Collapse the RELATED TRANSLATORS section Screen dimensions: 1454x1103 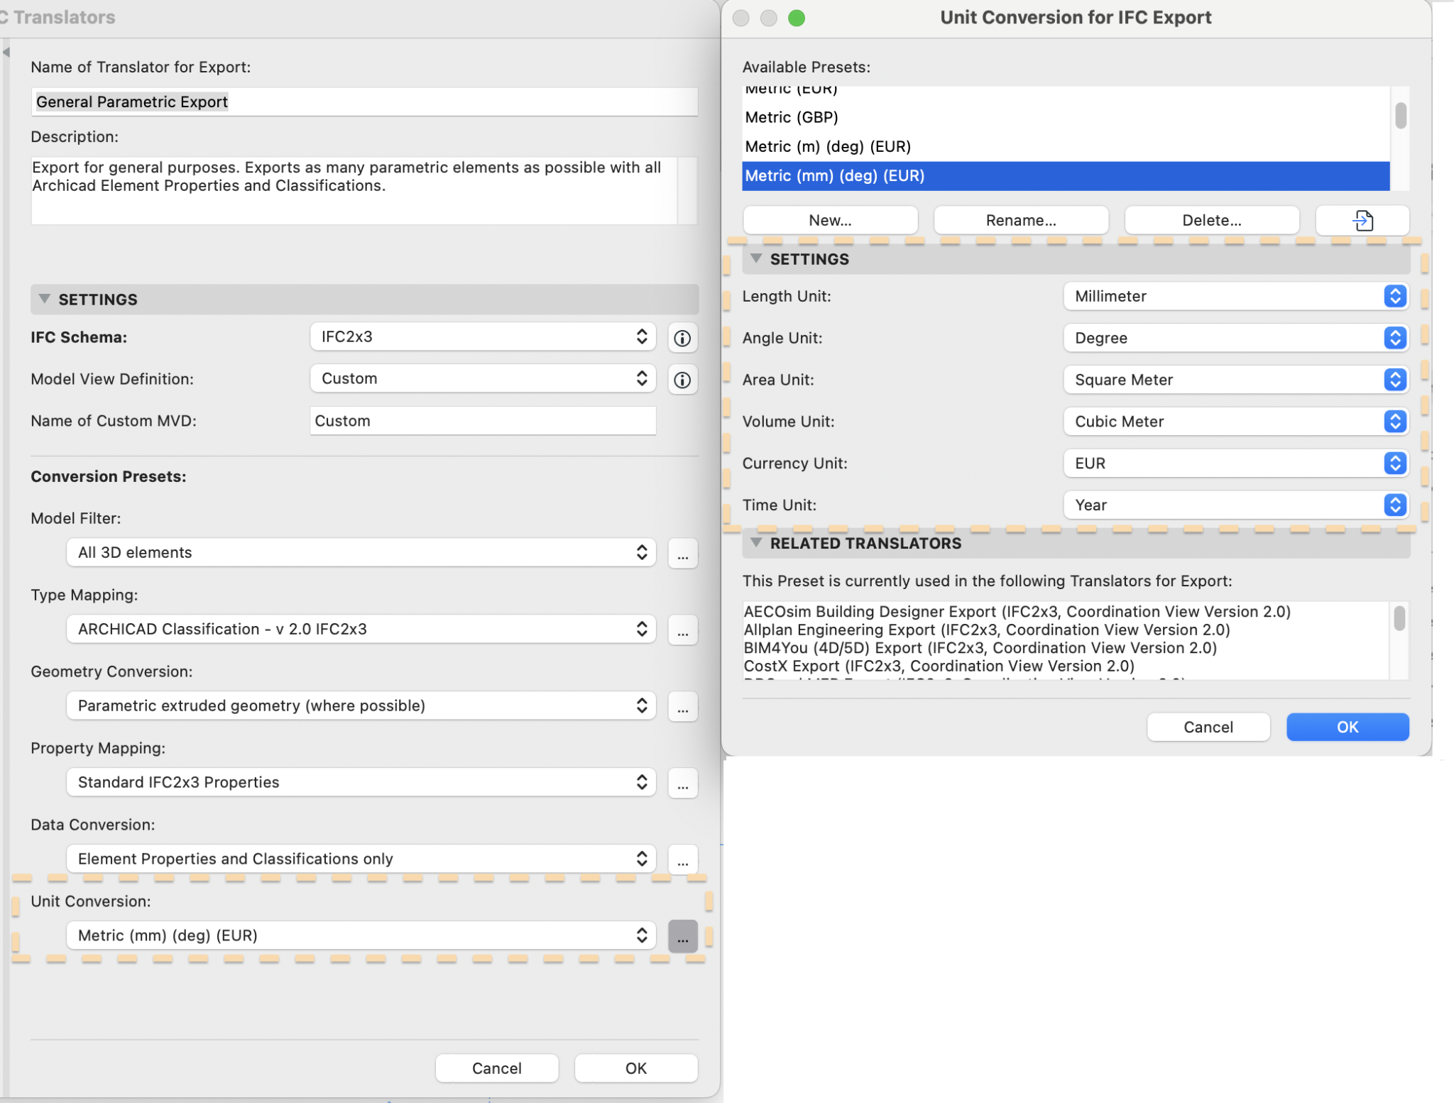tap(756, 543)
